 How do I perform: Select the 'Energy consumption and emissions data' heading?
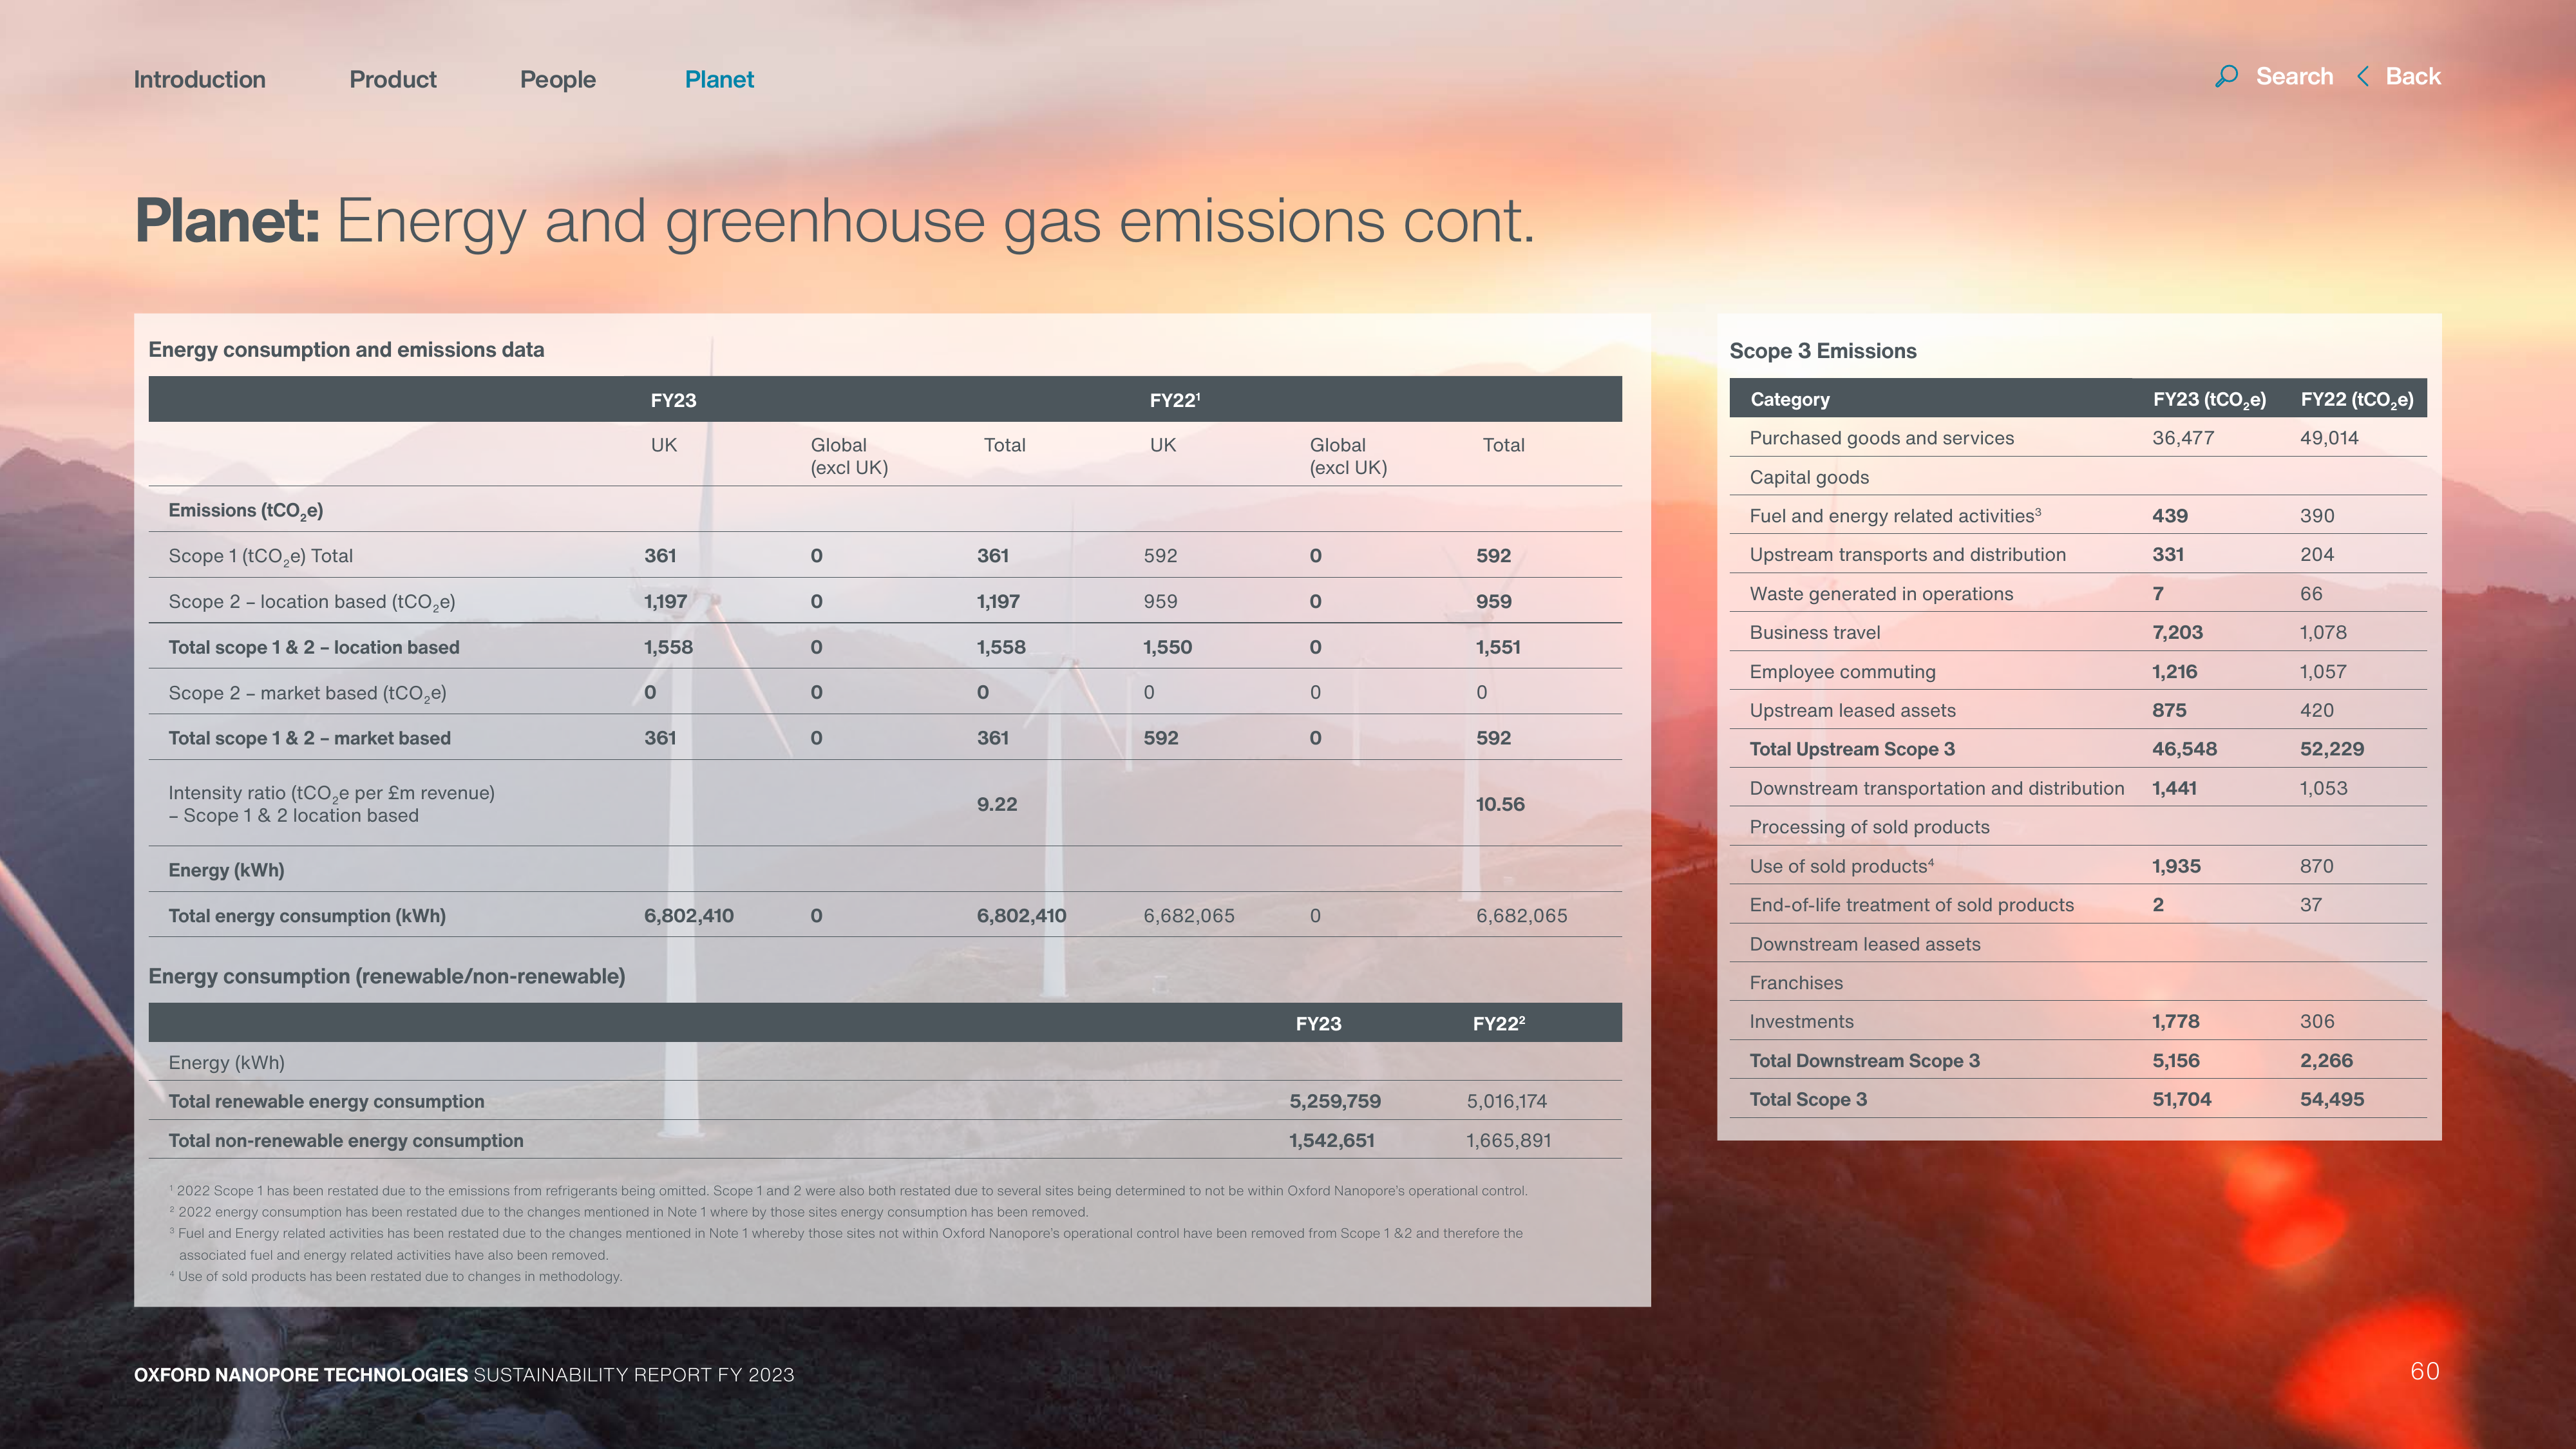346,350
